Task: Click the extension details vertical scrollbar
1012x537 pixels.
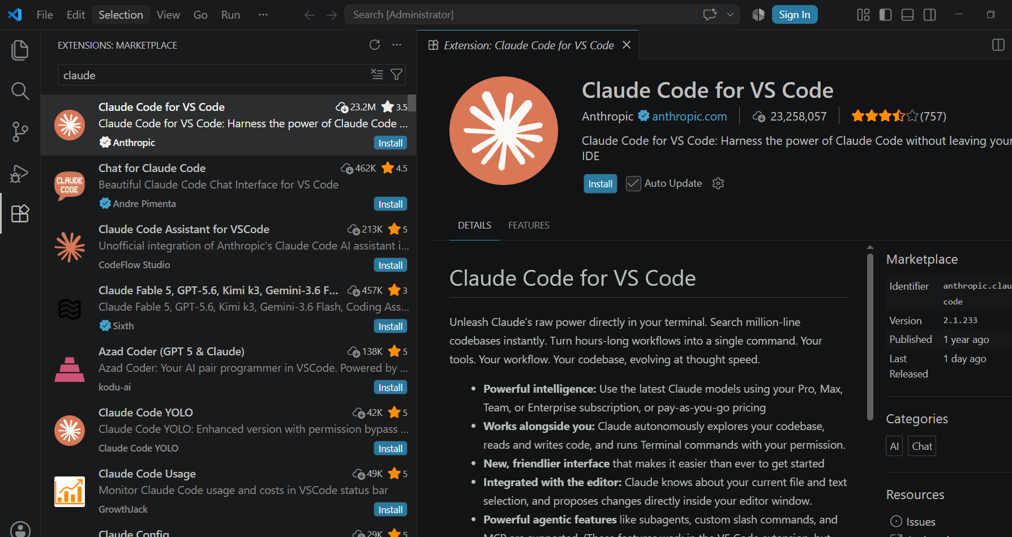Action: click(870, 337)
